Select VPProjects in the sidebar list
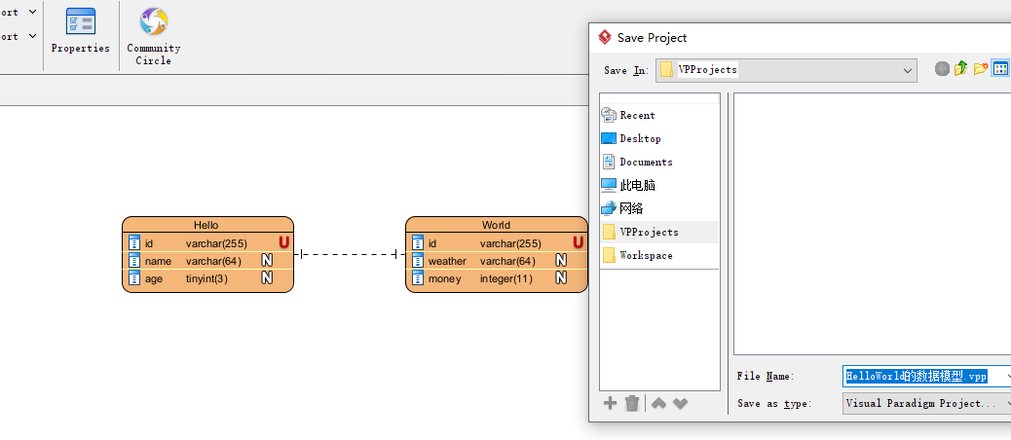 (x=659, y=232)
